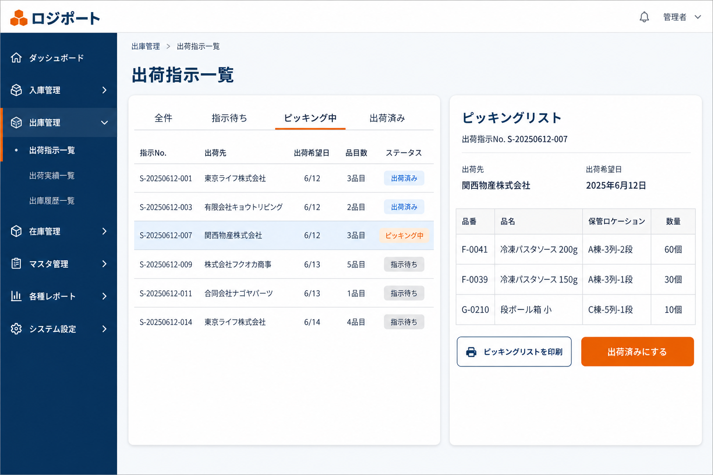Select row S-20250612-007
713x475 pixels.
284,236
